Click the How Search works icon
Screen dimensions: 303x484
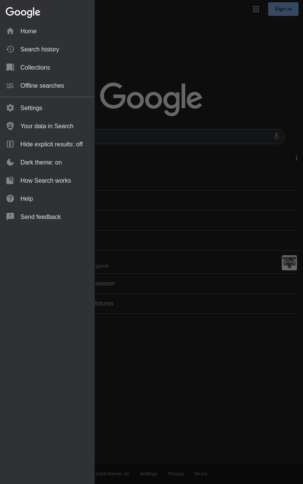click(x=10, y=180)
